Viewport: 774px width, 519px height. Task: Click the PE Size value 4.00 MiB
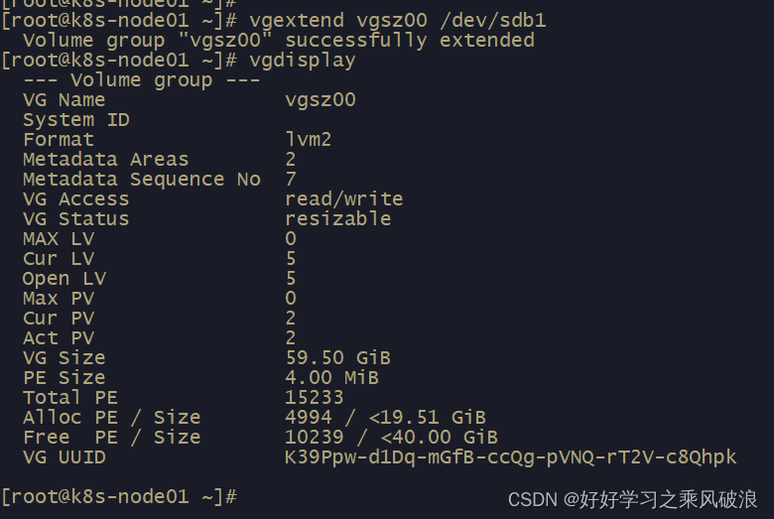pos(331,377)
